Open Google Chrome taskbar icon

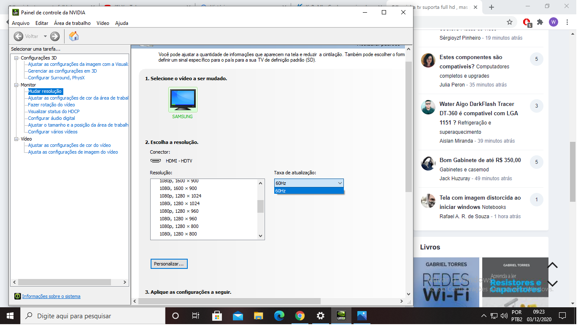(x=300, y=316)
